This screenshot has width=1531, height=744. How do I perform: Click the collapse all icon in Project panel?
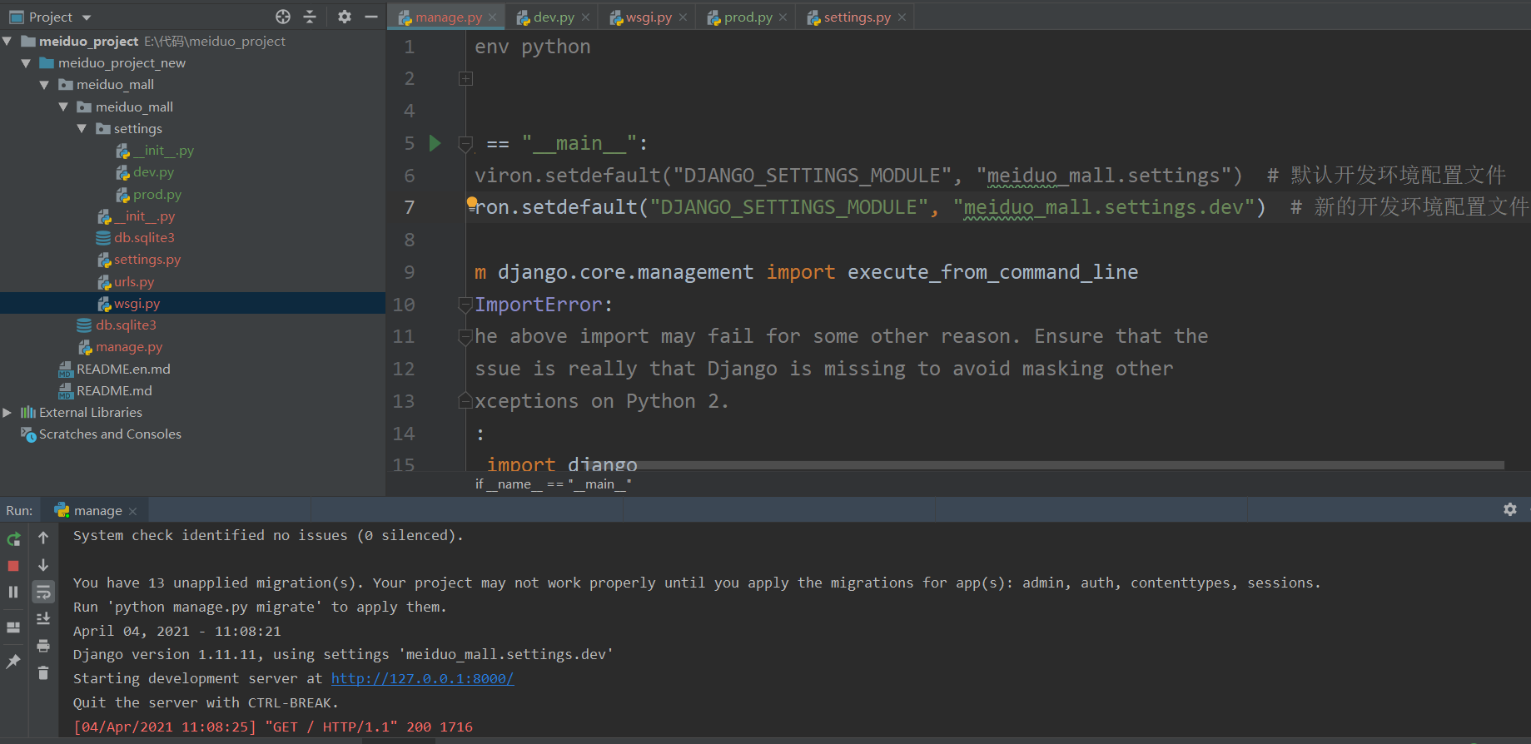(x=310, y=17)
